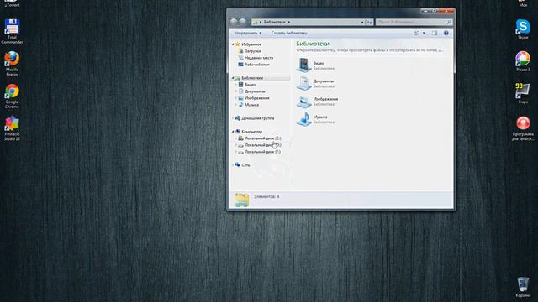Screen dimensions: 538x302
Task: Open Skype desktop shortcut
Action: point(523,29)
